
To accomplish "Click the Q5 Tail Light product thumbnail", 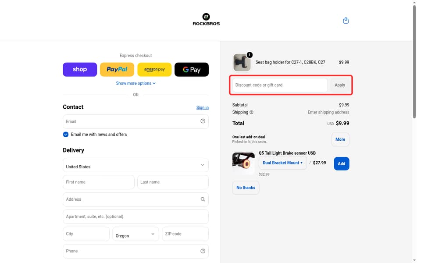I will [x=243, y=163].
